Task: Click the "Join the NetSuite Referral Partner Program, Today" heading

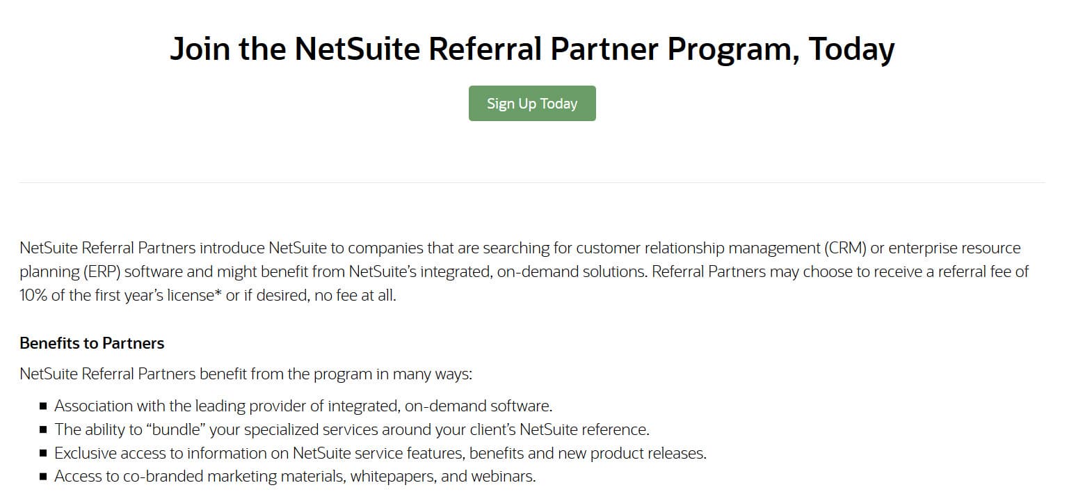Action: [x=532, y=49]
